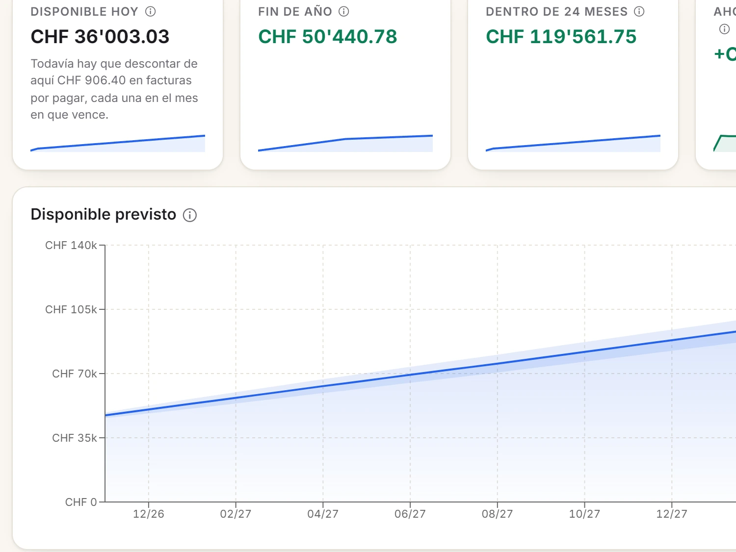
Task: Open info tooltip next to Disponible previsto
Action: tap(190, 215)
